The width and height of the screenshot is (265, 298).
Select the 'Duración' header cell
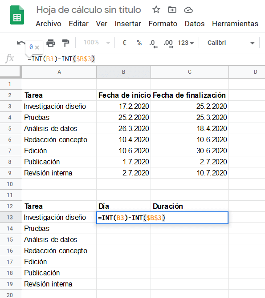190,206
